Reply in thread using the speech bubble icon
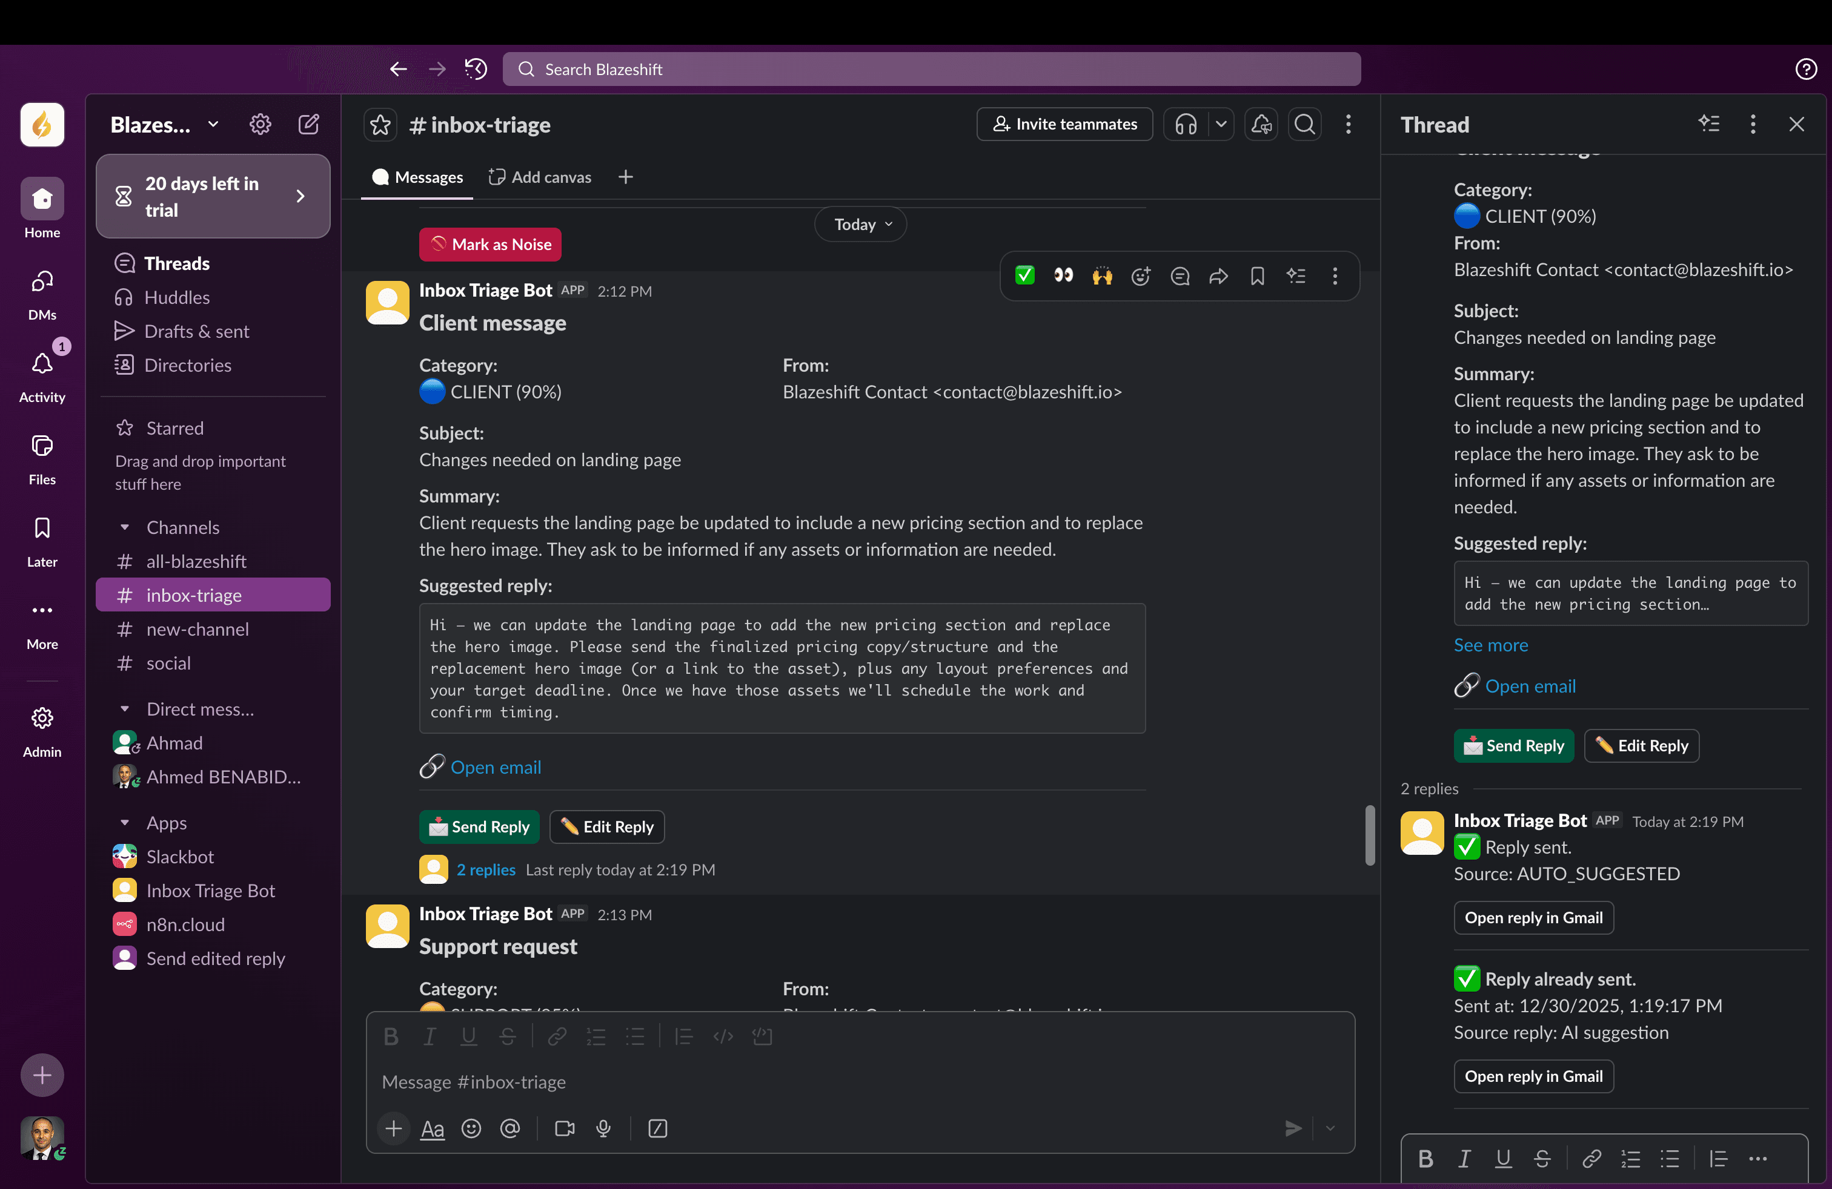Image resolution: width=1832 pixels, height=1189 pixels. coord(1180,276)
